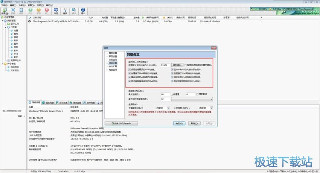Toggle IPv6 local connection checkbox
This screenshot has height=173, width=320.
click(x=172, y=73)
